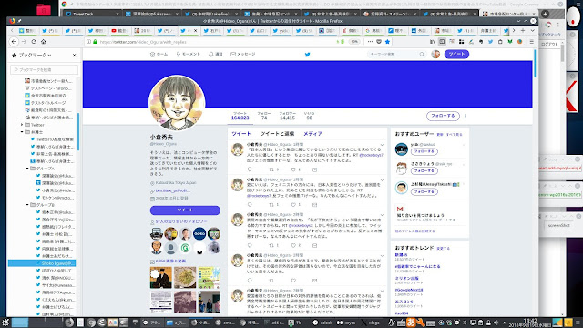The height and width of the screenshot is (328, 583).
Task: Open the system start menu icon on taskbar
Action: [x=5, y=323]
